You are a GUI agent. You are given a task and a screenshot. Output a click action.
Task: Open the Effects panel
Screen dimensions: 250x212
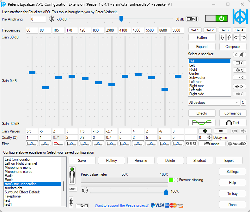tap(202, 113)
